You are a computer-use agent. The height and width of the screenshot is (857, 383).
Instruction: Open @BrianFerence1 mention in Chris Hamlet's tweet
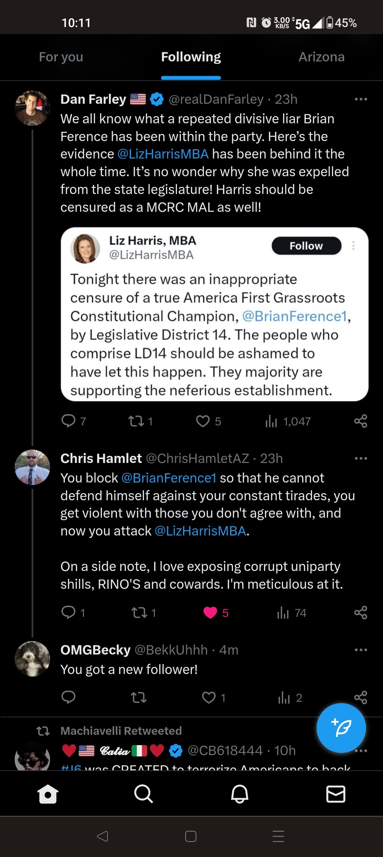[169, 478]
